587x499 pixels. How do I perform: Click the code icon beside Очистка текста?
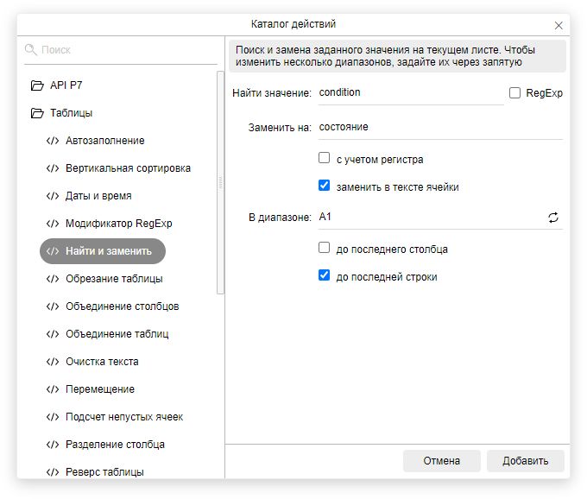[x=53, y=362]
